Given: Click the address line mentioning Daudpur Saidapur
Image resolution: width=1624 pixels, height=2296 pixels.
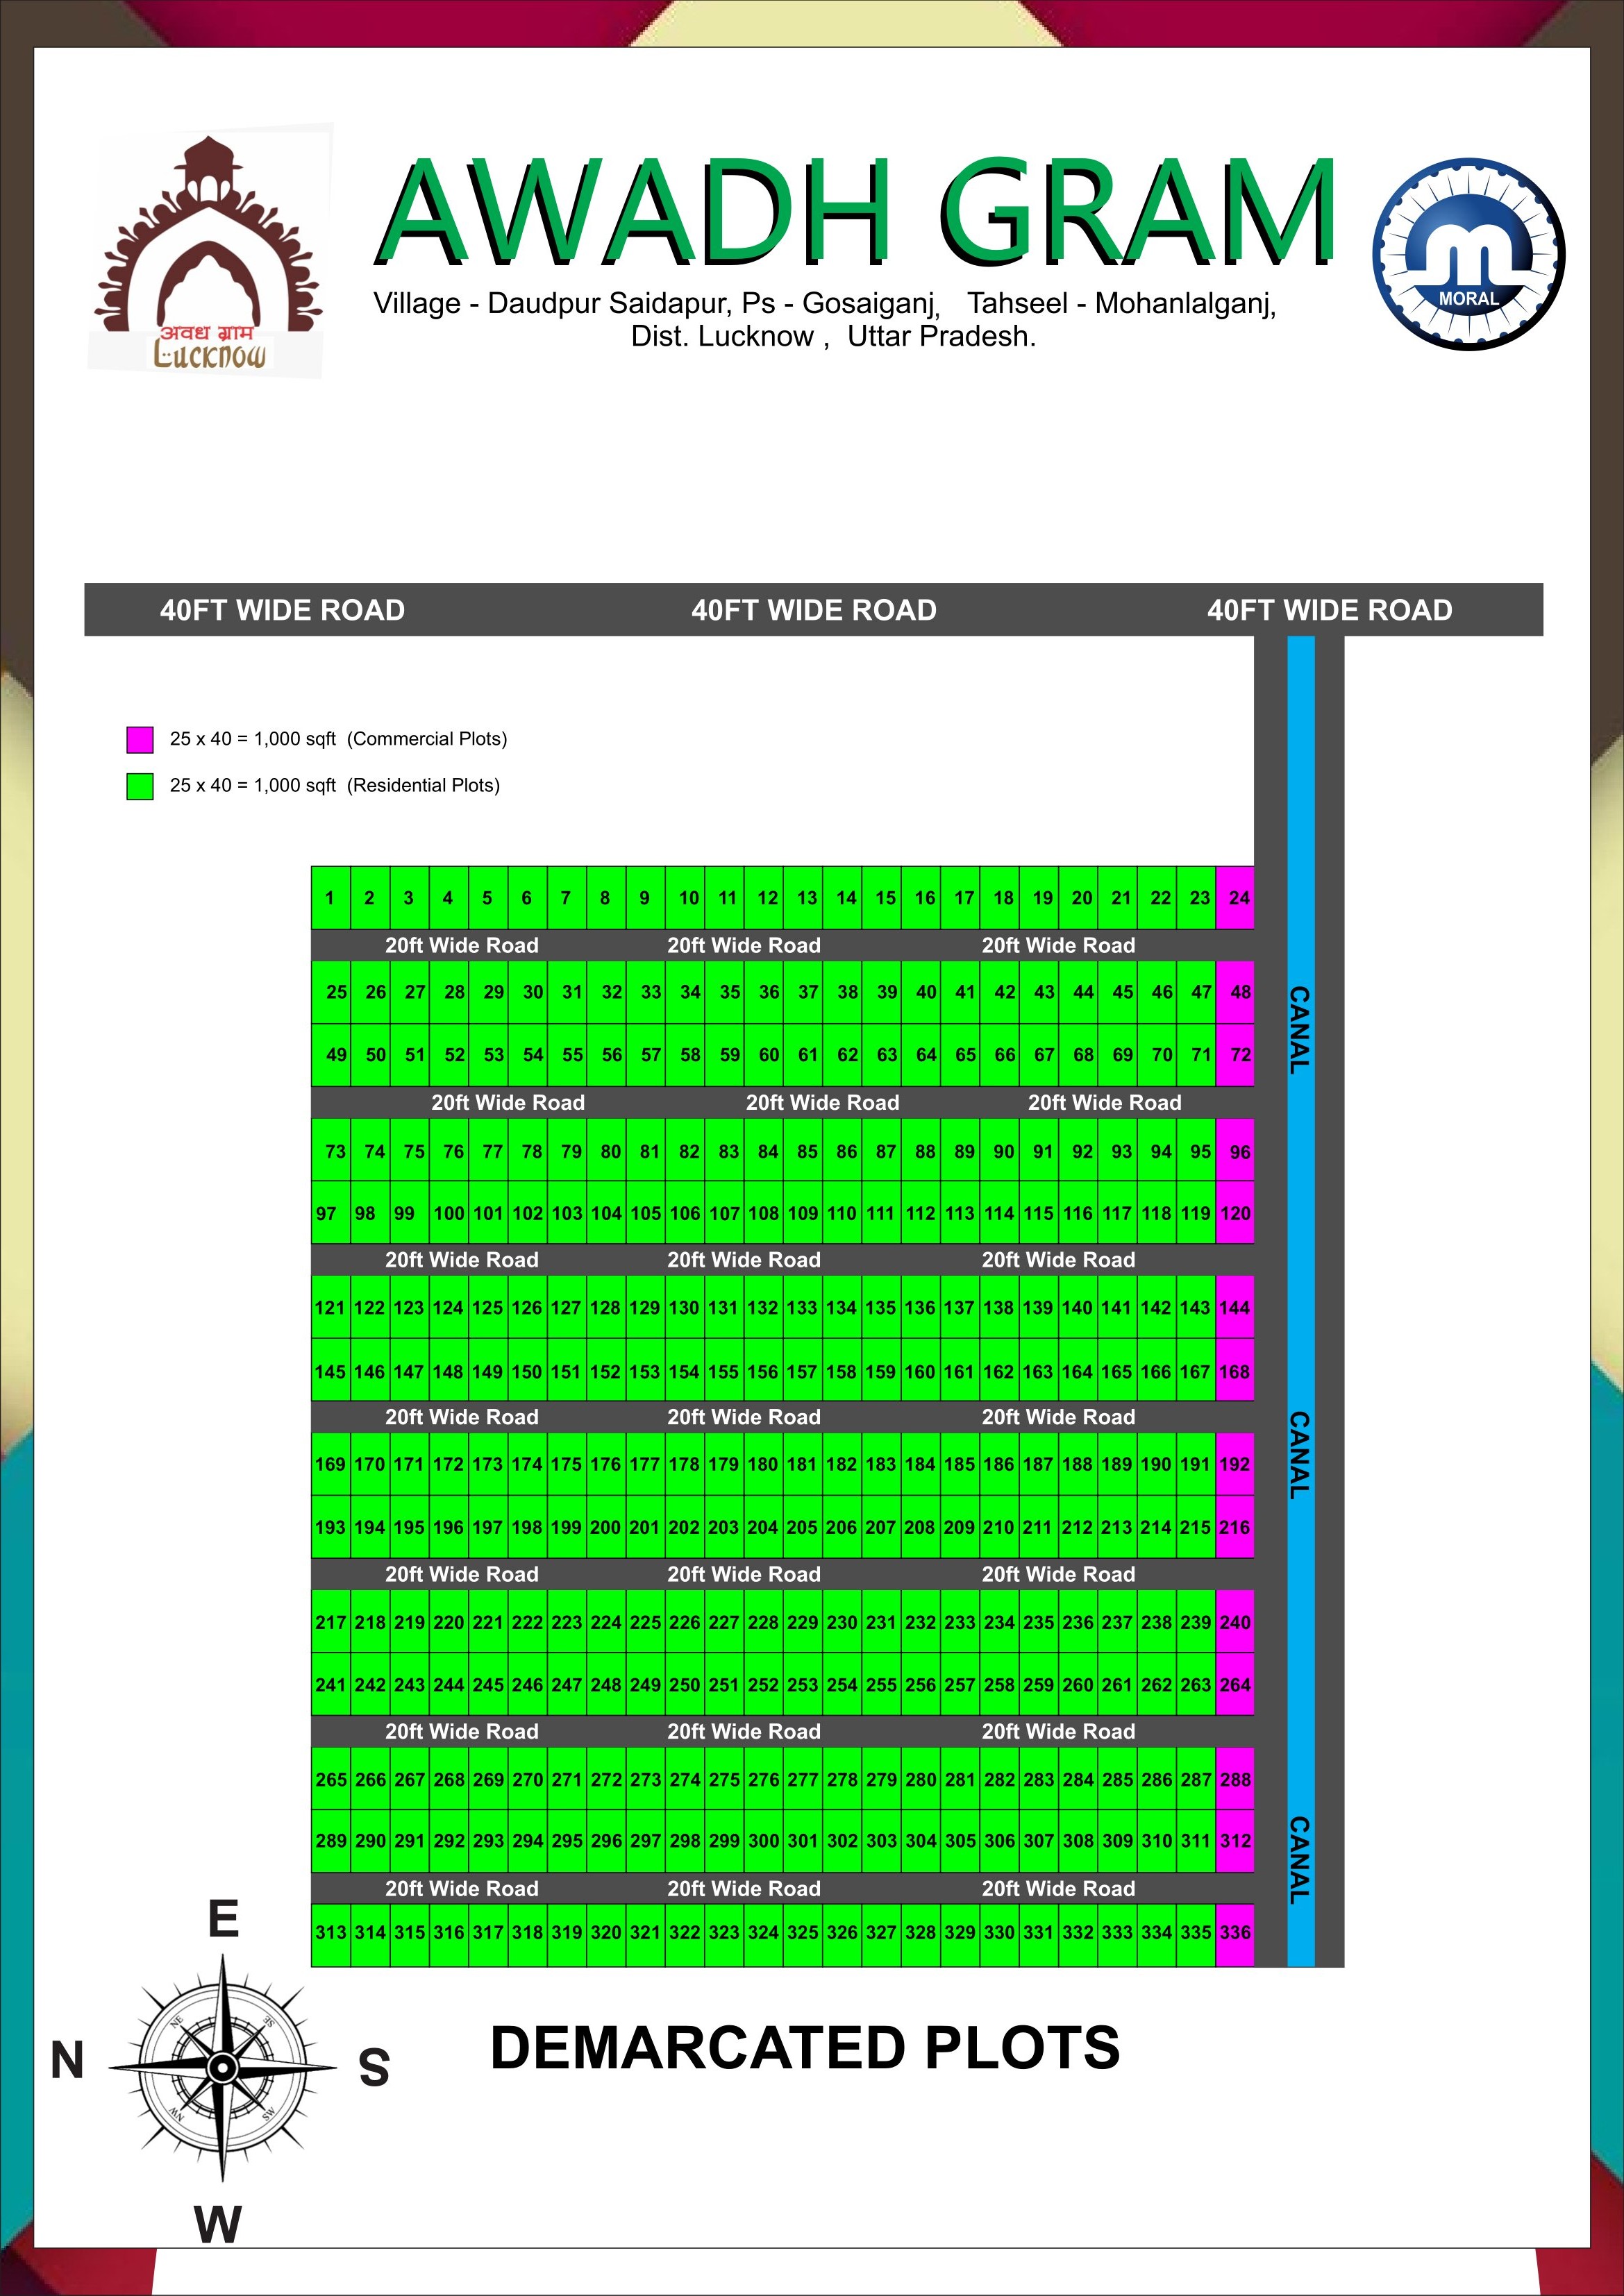Looking at the screenshot, I should tap(825, 303).
